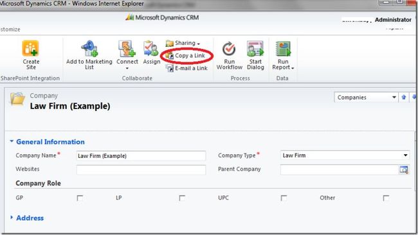
Task: Check the LP checkbox
Action: [182, 198]
